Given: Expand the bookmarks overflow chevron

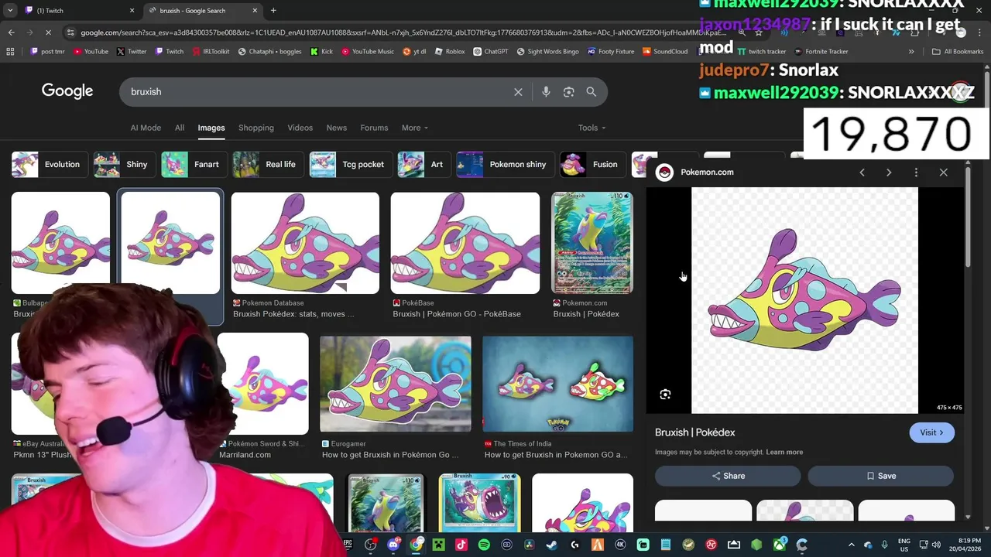Looking at the screenshot, I should (x=911, y=52).
